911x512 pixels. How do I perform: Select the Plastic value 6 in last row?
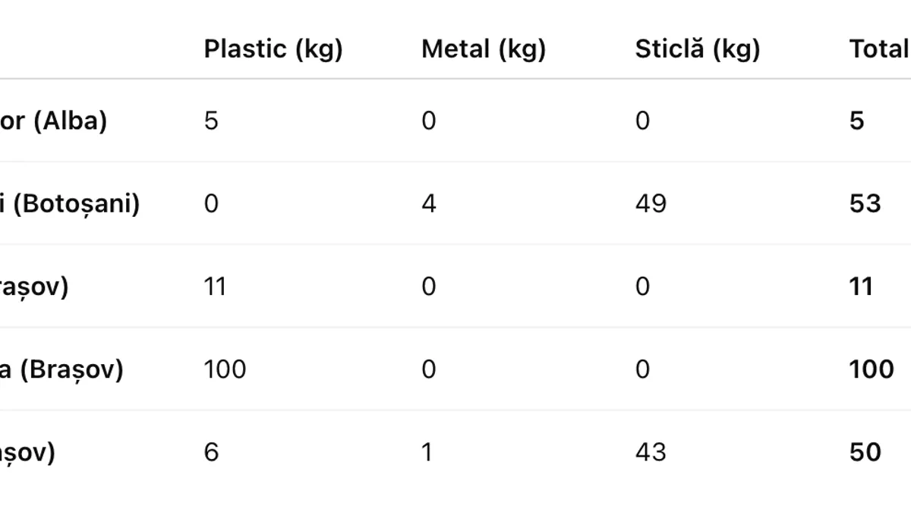coord(211,453)
